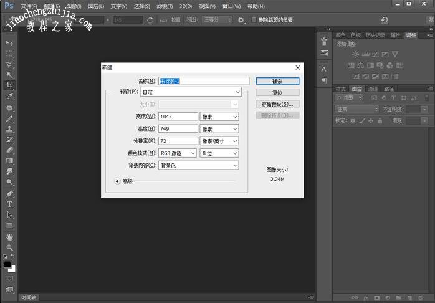The width and height of the screenshot is (435, 303).
Task: Toggle Quick Mask mode at toolbar bottom
Action: [x=9, y=279]
